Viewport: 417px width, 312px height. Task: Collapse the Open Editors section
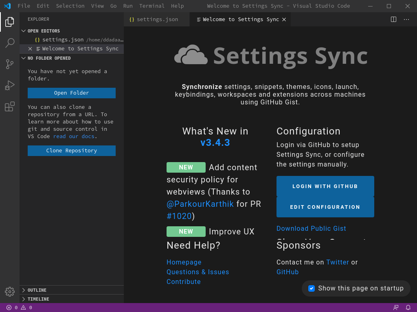pos(44,31)
